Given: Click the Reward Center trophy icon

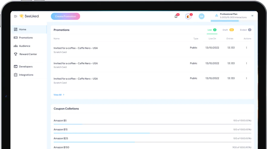Looking at the screenshot, I should (16, 54).
